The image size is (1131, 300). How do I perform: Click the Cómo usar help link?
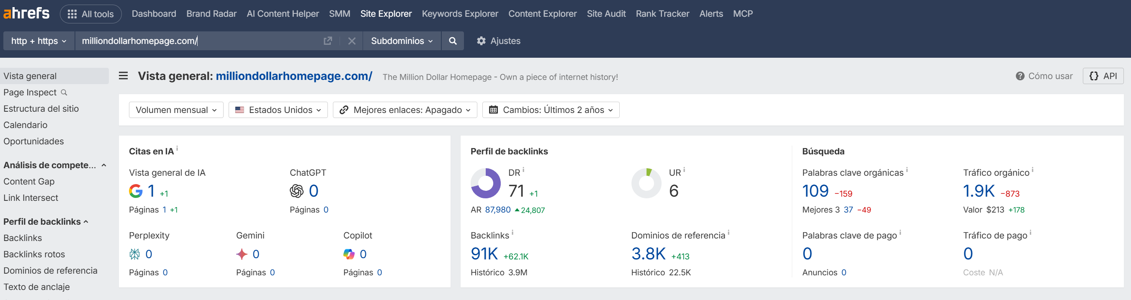1043,76
